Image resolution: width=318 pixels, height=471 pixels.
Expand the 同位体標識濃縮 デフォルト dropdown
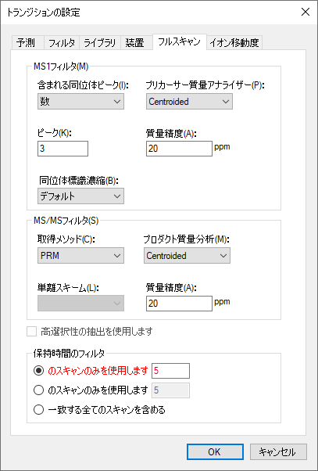pyautogui.click(x=80, y=196)
